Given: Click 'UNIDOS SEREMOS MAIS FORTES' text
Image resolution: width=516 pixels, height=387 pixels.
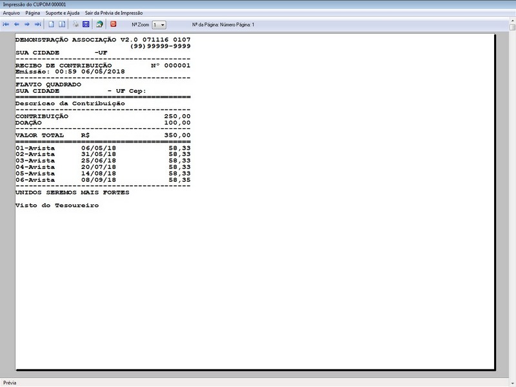Looking at the screenshot, I should coord(72,192).
